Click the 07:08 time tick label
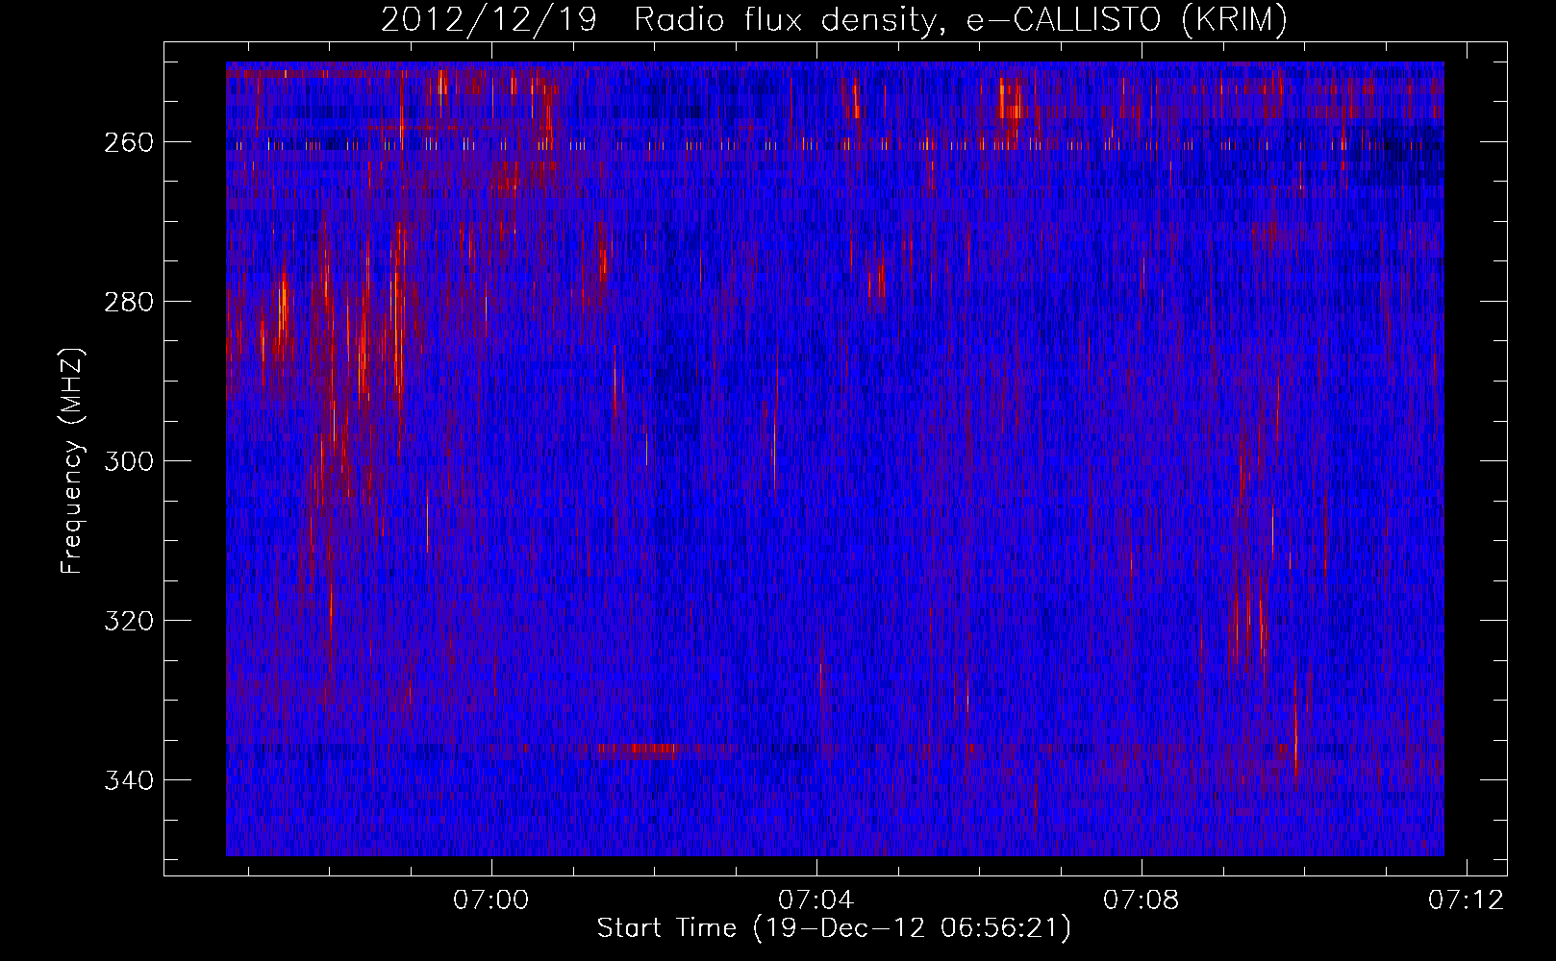The image size is (1556, 961). coord(1142,900)
